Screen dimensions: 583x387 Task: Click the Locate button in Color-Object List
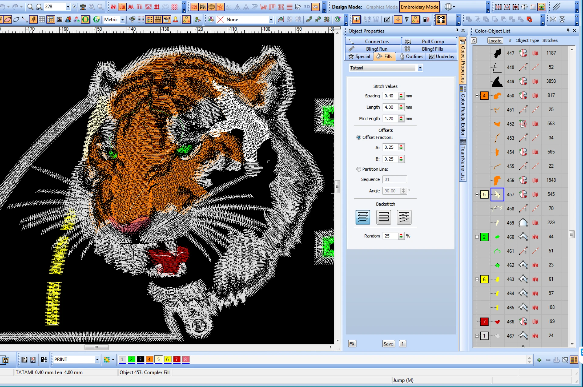pos(495,40)
